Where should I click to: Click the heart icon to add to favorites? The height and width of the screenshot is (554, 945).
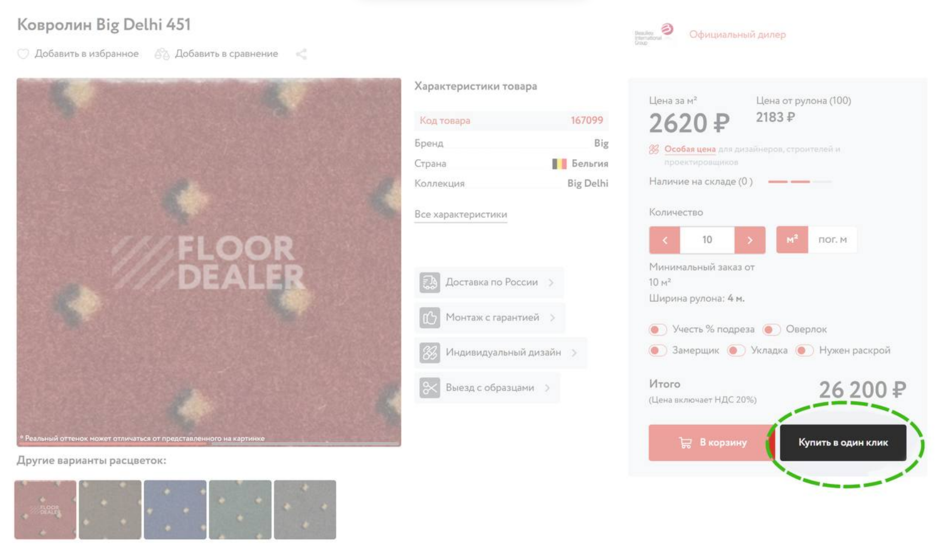(23, 54)
